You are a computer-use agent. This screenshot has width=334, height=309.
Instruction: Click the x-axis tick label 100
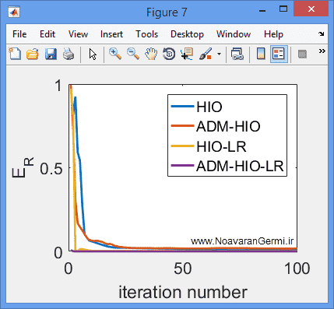[297, 269]
